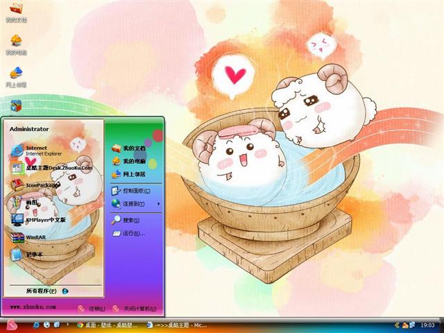Switch to the 桌酷主题 - Mic... taskbar window
This screenshot has height=333, width=444.
click(x=177, y=325)
